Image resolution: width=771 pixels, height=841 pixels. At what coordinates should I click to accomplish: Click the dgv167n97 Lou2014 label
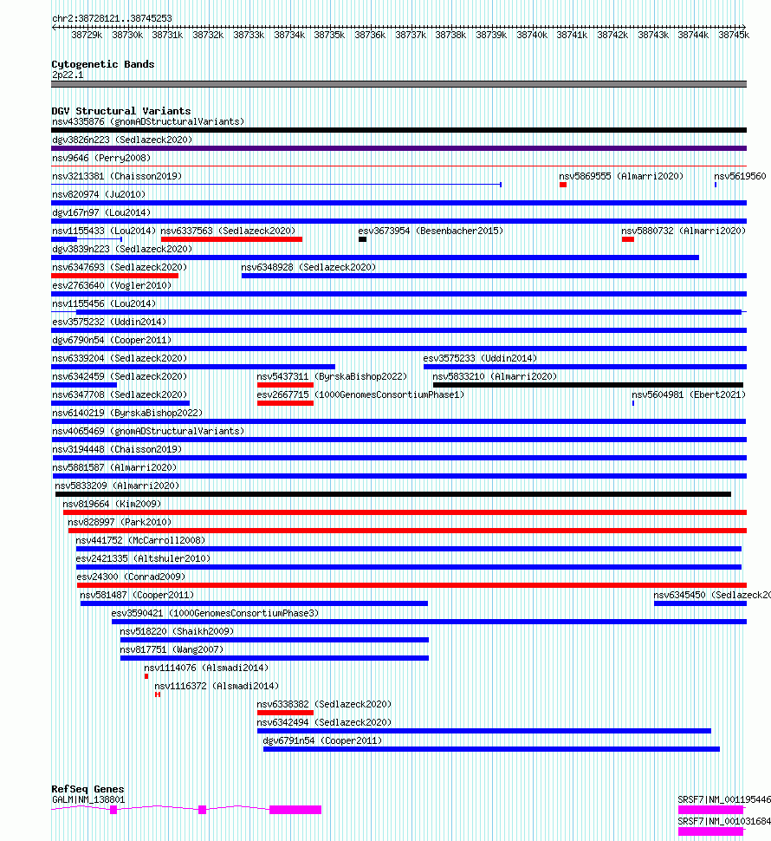coord(101,213)
